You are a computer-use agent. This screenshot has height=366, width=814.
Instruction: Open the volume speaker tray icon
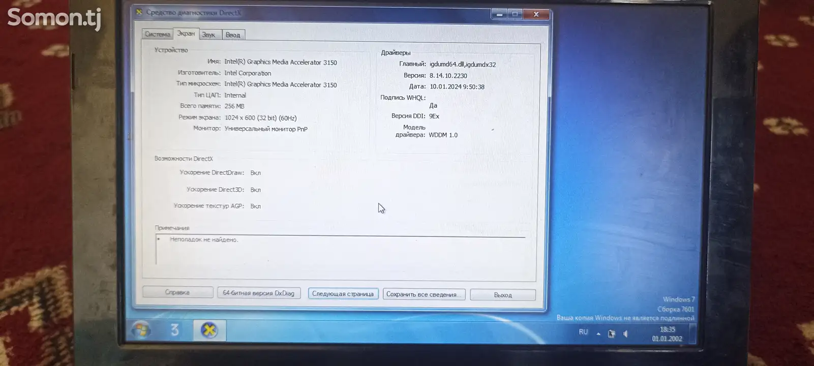coord(625,333)
